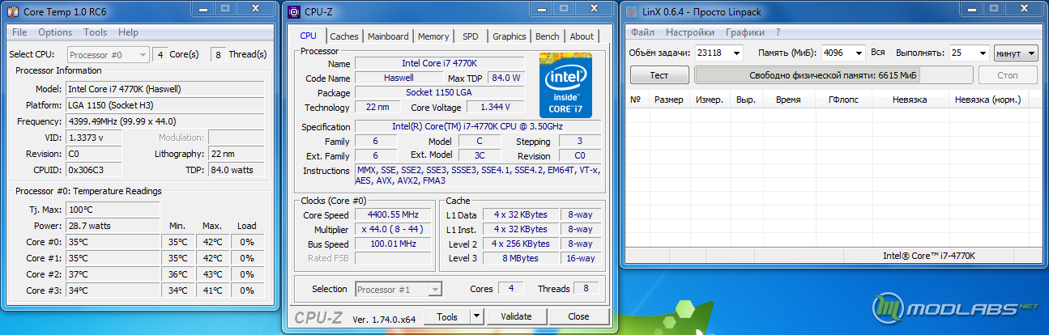Click the Невязка column header in LinX
1049x335 pixels.
910,100
